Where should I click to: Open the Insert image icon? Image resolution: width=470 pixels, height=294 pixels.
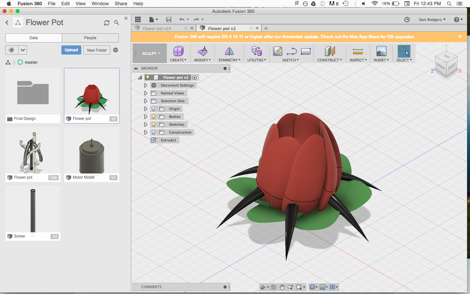tap(381, 51)
